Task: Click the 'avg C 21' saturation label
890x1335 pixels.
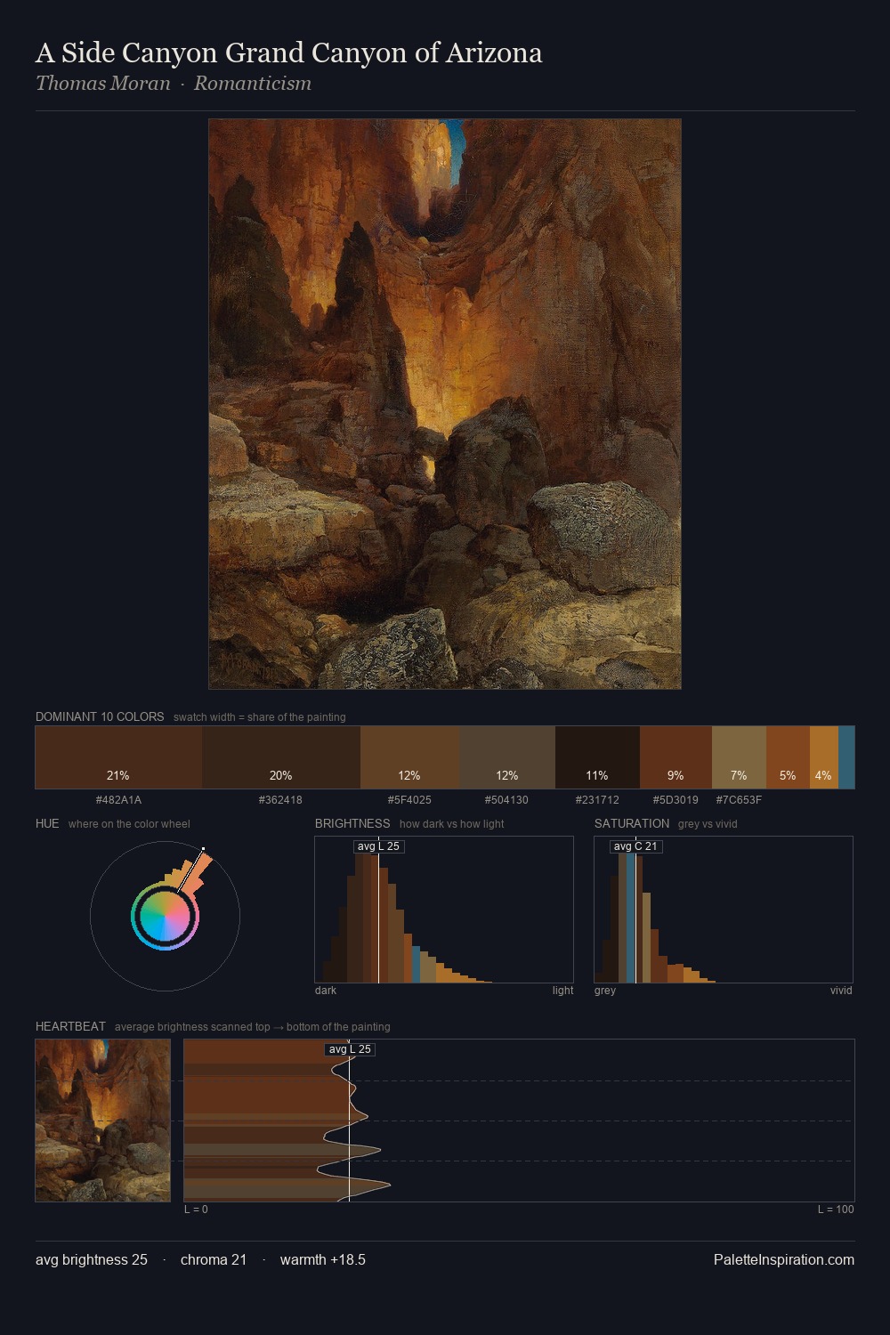Action: pos(635,846)
